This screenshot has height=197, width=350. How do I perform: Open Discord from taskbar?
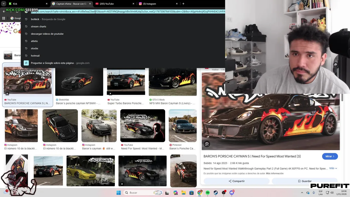pos(232,193)
